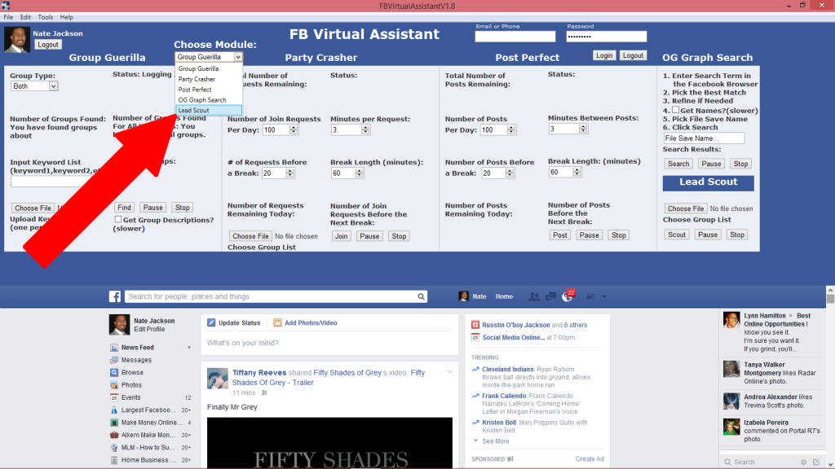The width and height of the screenshot is (835, 469).
Task: Open the Tiffany Reeves post options chevron
Action: [x=450, y=372]
